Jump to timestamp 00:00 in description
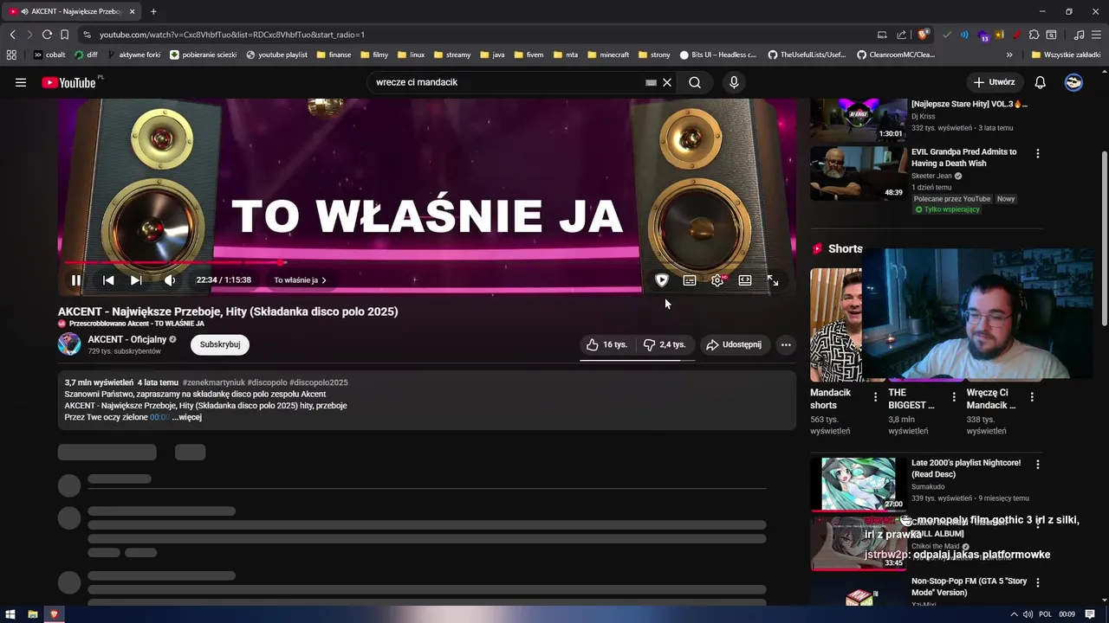Viewport: 1109px width, 623px height. tap(159, 417)
